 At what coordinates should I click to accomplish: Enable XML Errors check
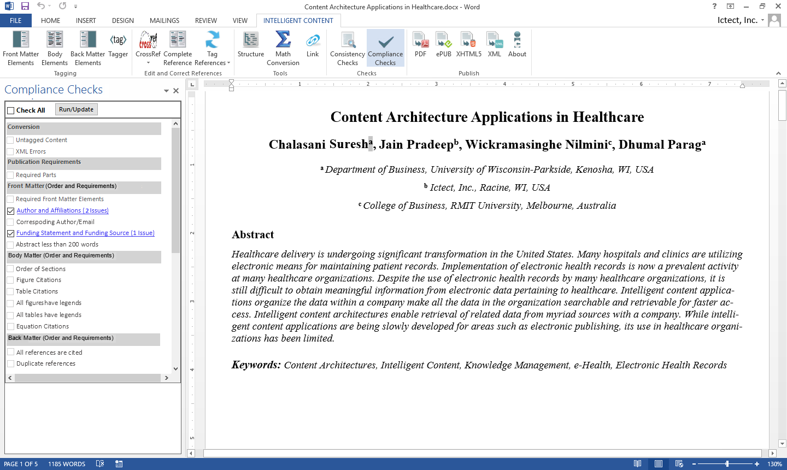tap(10, 151)
